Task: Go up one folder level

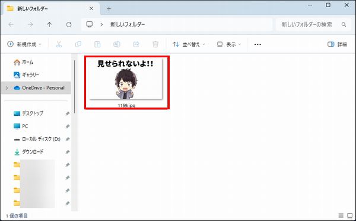Action: [x=49, y=24]
